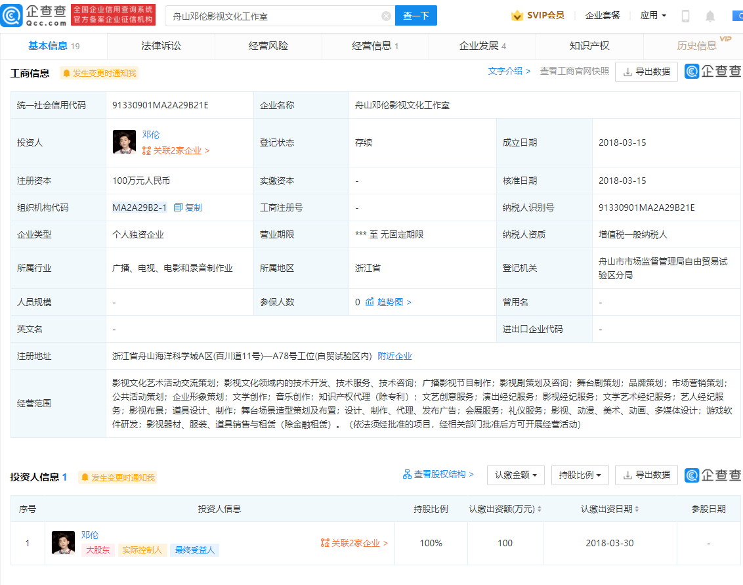Select organization code MA2A29B2-1
The image size is (743, 585).
[139, 207]
